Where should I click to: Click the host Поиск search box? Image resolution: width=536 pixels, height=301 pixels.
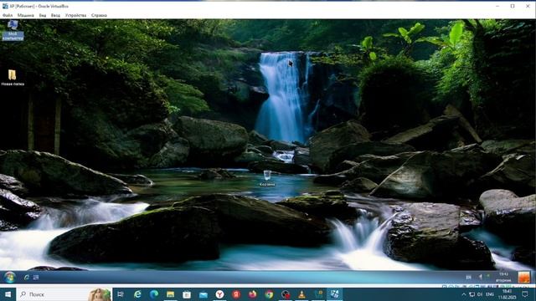point(64,294)
